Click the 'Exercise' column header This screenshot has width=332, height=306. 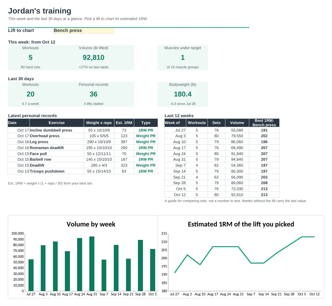pos(56,123)
